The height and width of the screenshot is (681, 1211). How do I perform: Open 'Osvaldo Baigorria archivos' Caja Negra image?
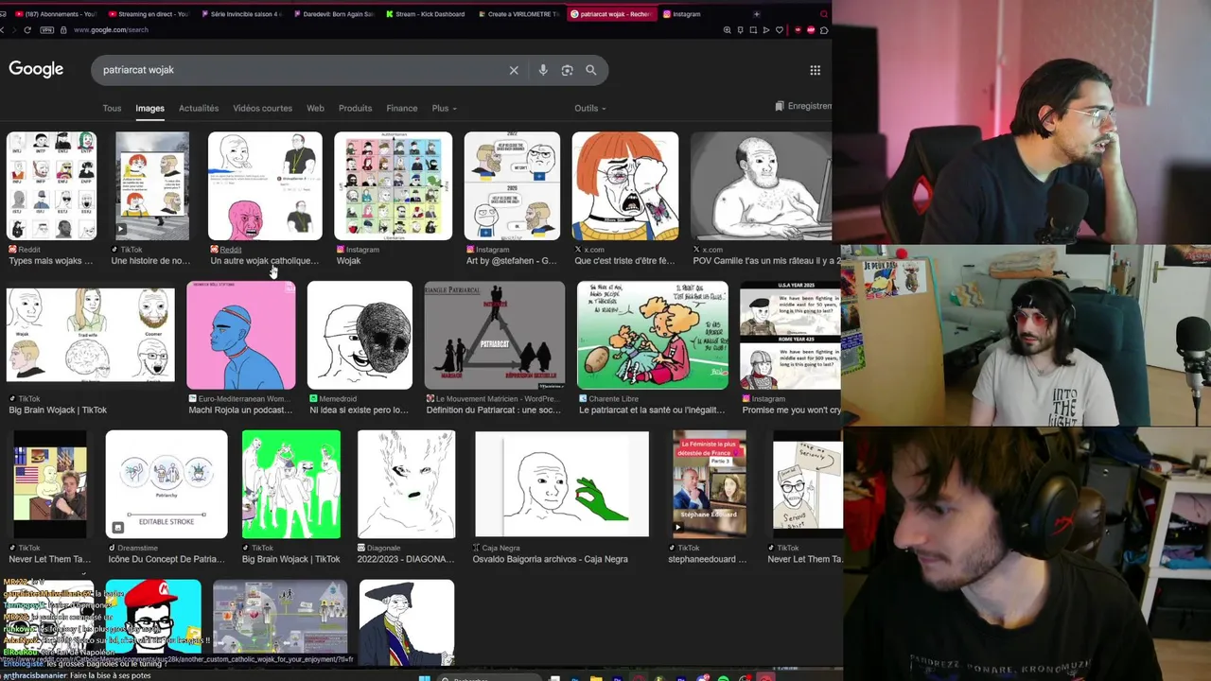(x=562, y=484)
